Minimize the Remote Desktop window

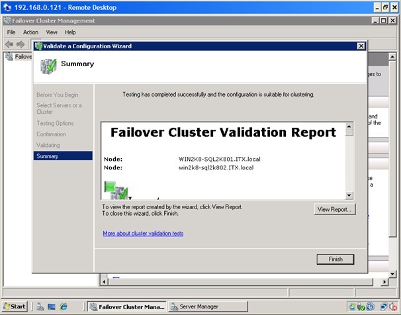pyautogui.click(x=377, y=7)
